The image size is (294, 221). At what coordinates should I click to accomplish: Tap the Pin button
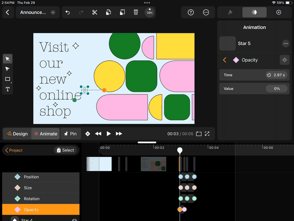pos(70,134)
